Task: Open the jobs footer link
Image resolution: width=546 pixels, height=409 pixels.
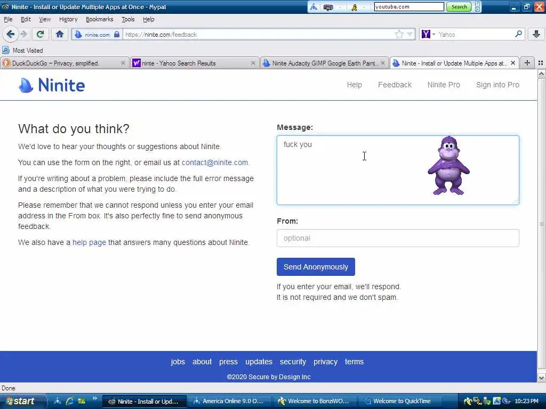Action: [178, 362]
